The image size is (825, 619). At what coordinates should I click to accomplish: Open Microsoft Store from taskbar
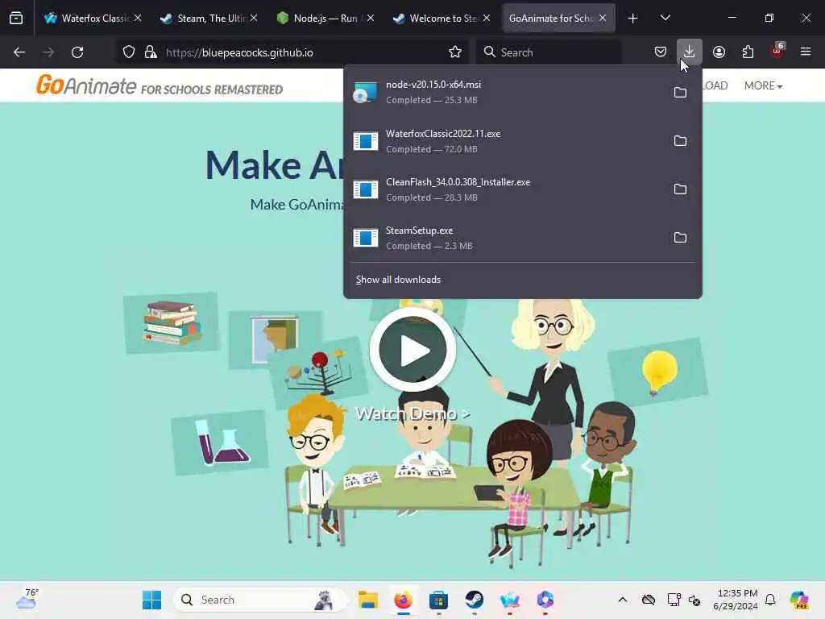(x=438, y=600)
